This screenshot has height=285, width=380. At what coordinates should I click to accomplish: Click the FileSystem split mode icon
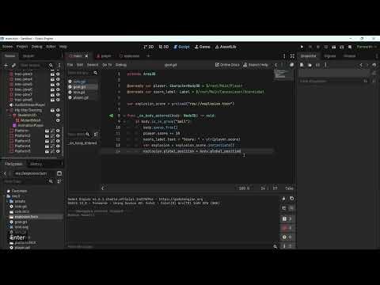pos(59,173)
